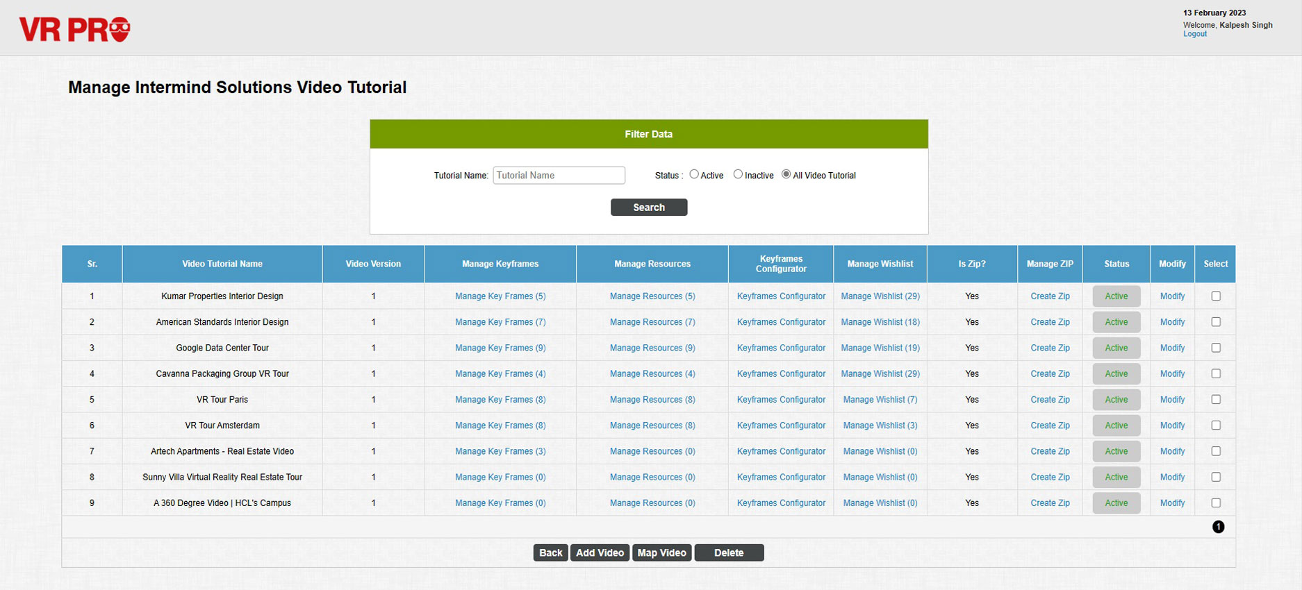Go to pagination page 1 circle
Screen dimensions: 1302x590
coord(1218,527)
